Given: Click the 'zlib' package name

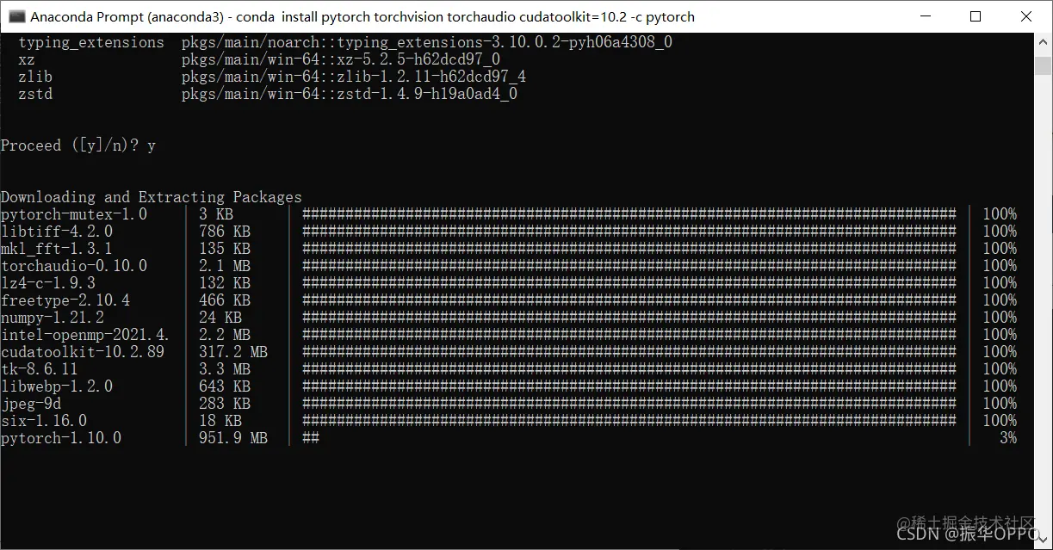Looking at the screenshot, I should [35, 77].
